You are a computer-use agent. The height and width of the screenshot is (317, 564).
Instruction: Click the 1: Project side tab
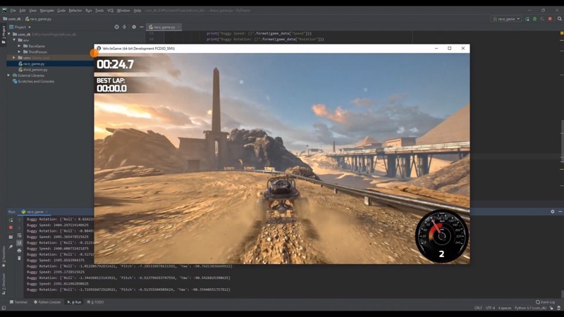coord(4,35)
